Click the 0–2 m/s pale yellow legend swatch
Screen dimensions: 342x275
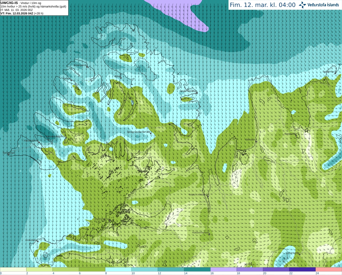click(13, 269)
